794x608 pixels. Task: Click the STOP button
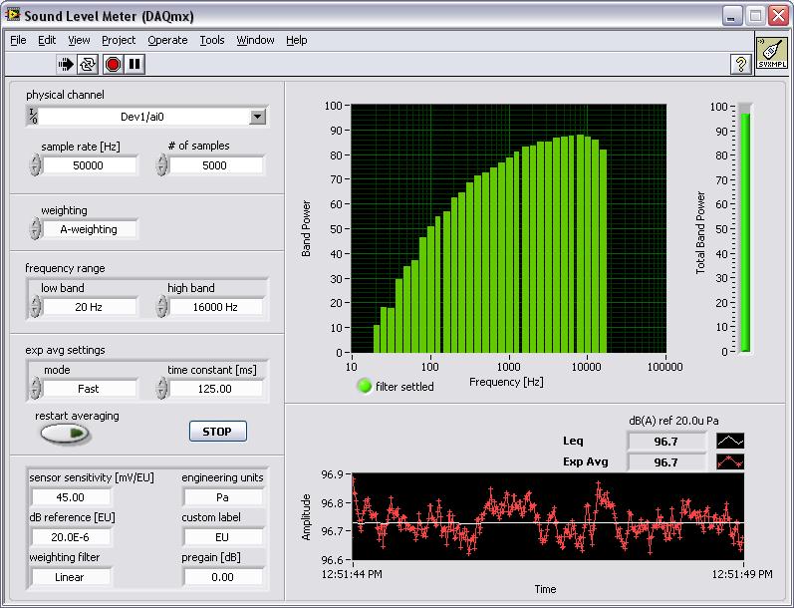[217, 432]
